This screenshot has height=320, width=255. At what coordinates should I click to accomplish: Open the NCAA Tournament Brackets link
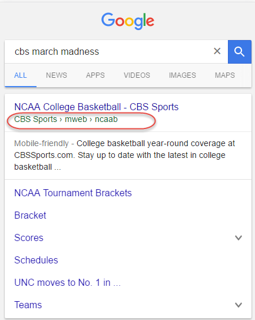click(73, 193)
